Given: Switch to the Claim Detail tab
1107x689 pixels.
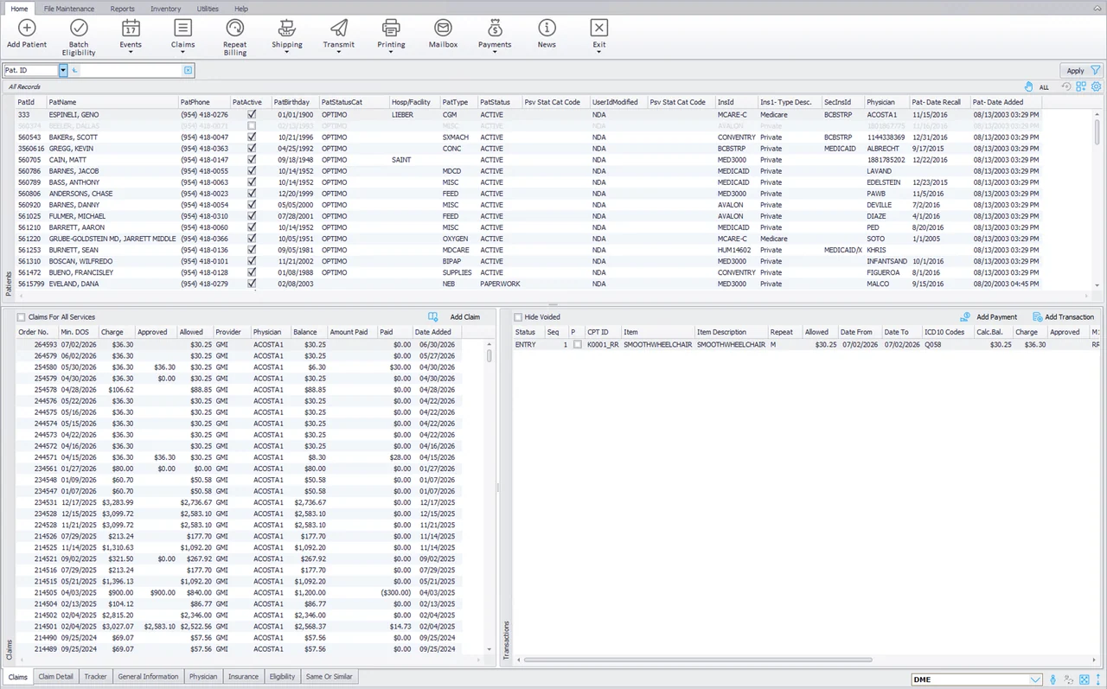Looking at the screenshot, I should pos(55,677).
